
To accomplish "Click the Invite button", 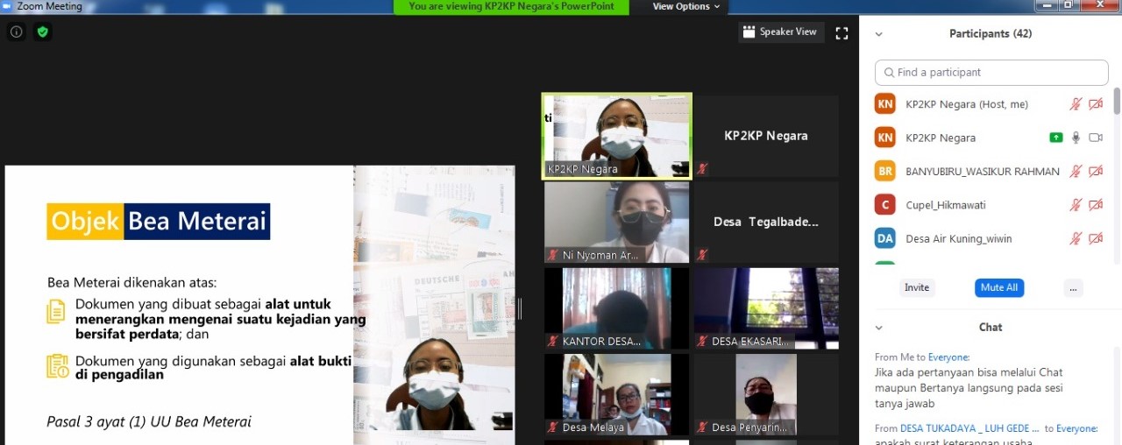I will tap(917, 288).
